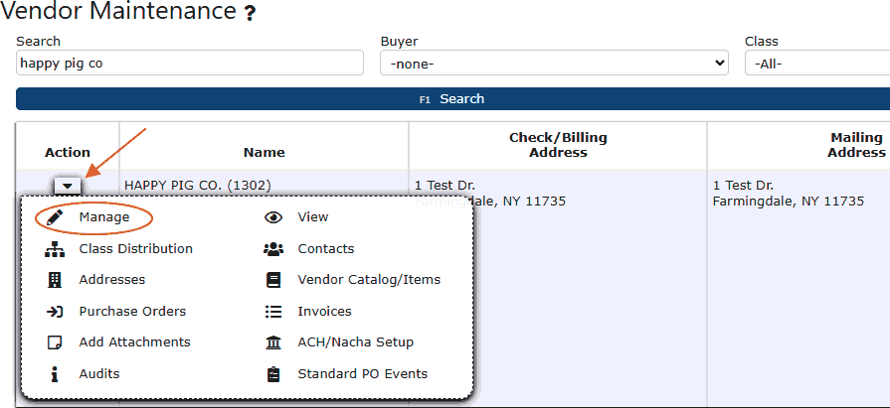The height and width of the screenshot is (408, 890).
Task: Click the Check/Billing Address column header
Action: click(558, 145)
